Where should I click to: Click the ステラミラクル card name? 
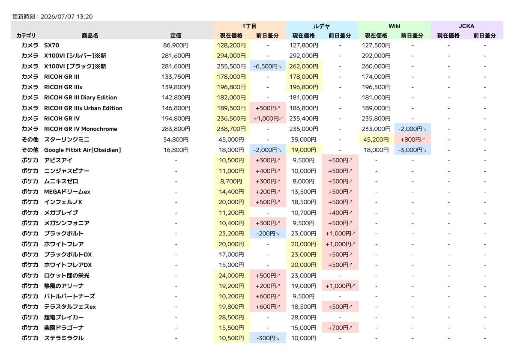[64, 338]
